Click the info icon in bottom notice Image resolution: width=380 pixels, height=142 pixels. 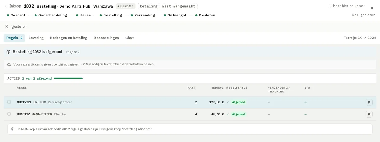13,129
